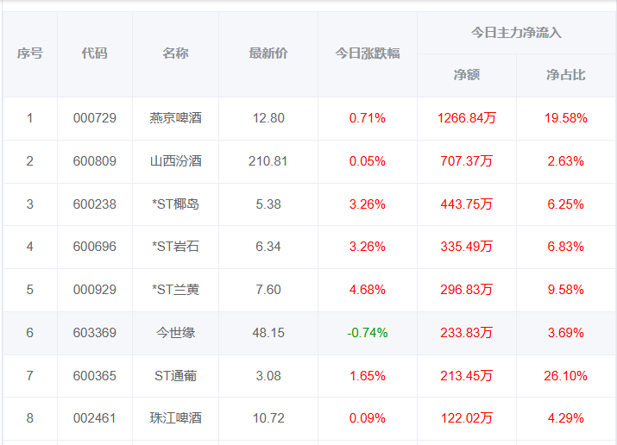Click the 335.49万 net amount

(467, 247)
